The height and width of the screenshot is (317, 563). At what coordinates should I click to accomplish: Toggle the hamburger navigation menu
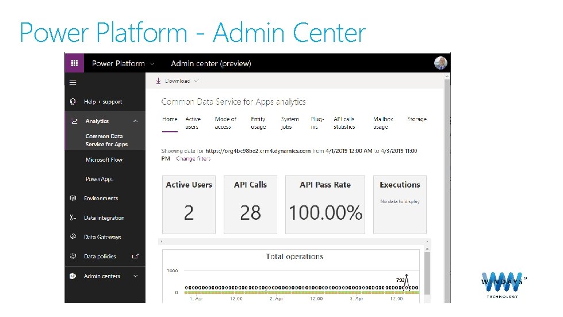click(x=73, y=83)
